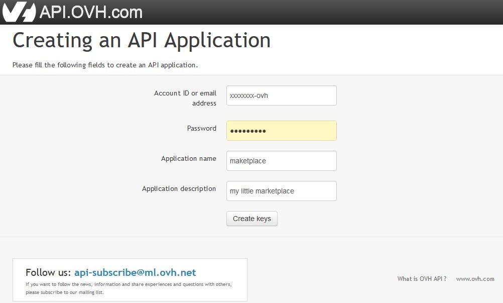Click the "Creating an API Application" heading

(x=142, y=40)
